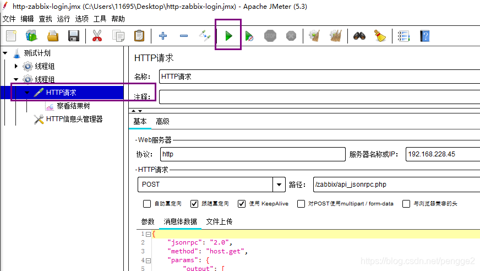Click the 察看结果树 graph icon
480x271 pixels.
[x=50, y=106]
